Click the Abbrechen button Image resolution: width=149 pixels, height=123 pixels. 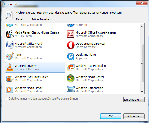pyautogui.click(x=134, y=116)
